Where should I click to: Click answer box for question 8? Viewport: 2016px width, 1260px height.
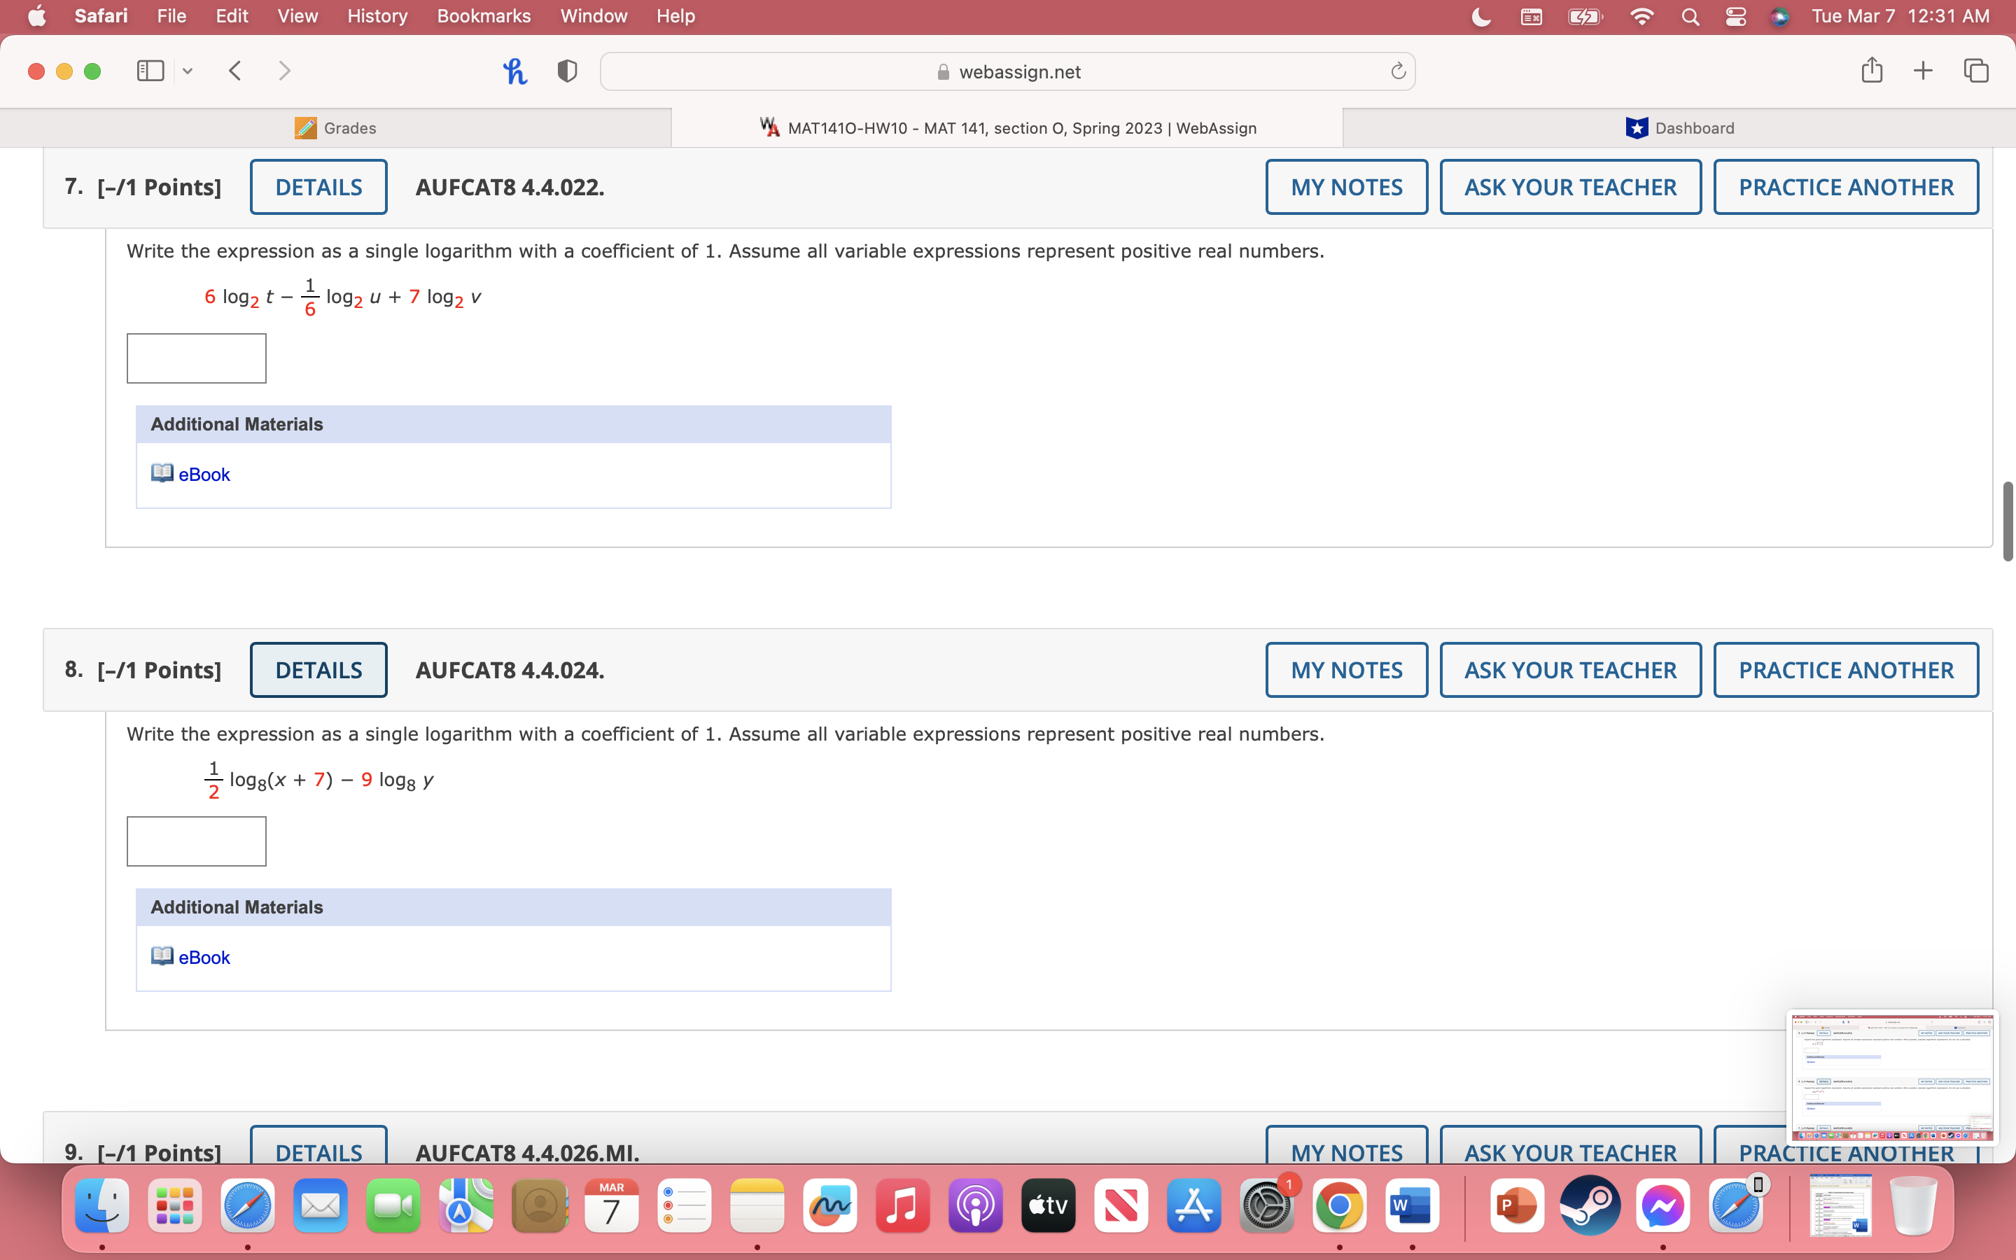(x=197, y=841)
